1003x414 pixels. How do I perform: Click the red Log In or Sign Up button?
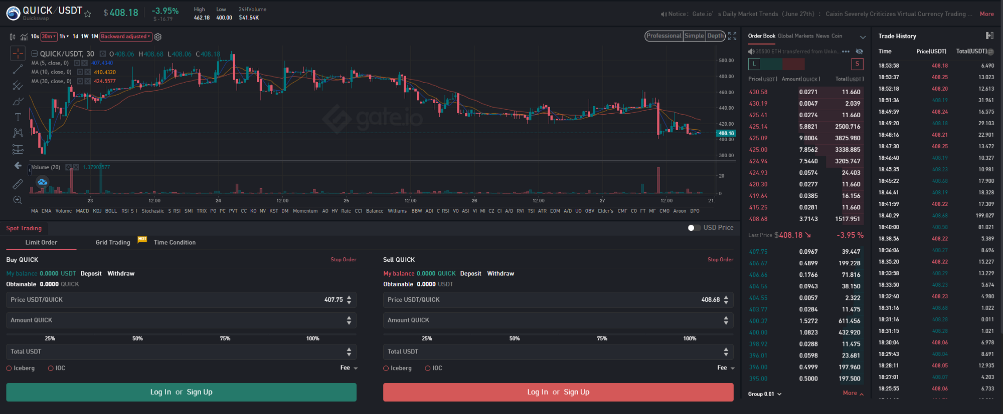point(558,392)
